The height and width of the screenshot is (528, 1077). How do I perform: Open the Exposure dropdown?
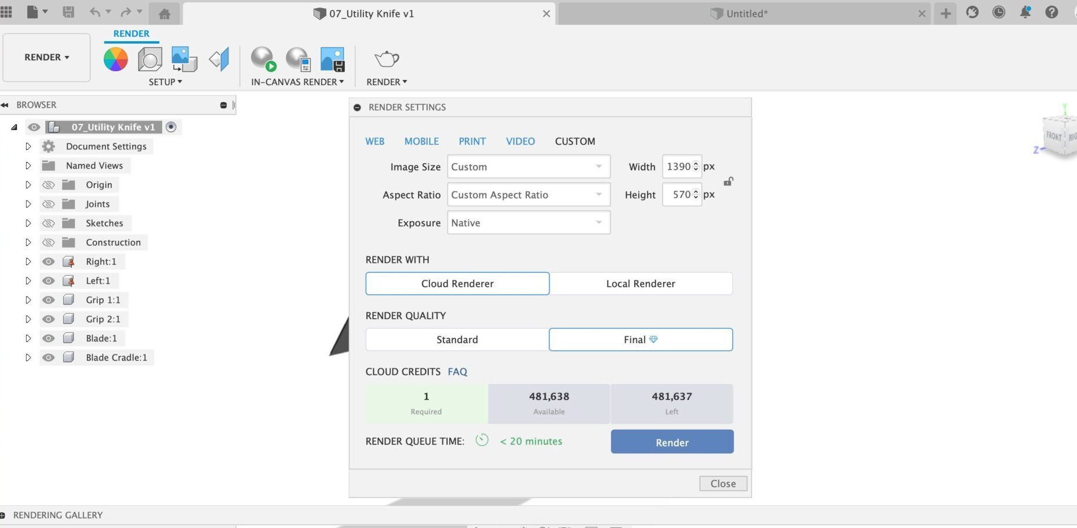pos(529,223)
